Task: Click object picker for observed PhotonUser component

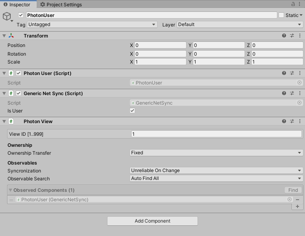Action: click(290, 199)
